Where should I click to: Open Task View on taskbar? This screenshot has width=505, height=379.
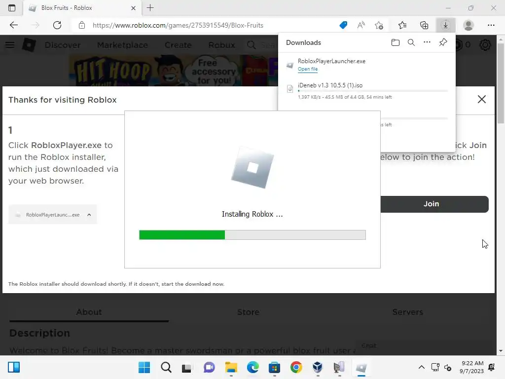[187, 367]
